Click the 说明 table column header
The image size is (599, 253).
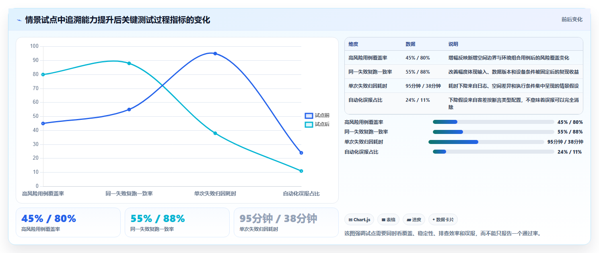(453, 44)
